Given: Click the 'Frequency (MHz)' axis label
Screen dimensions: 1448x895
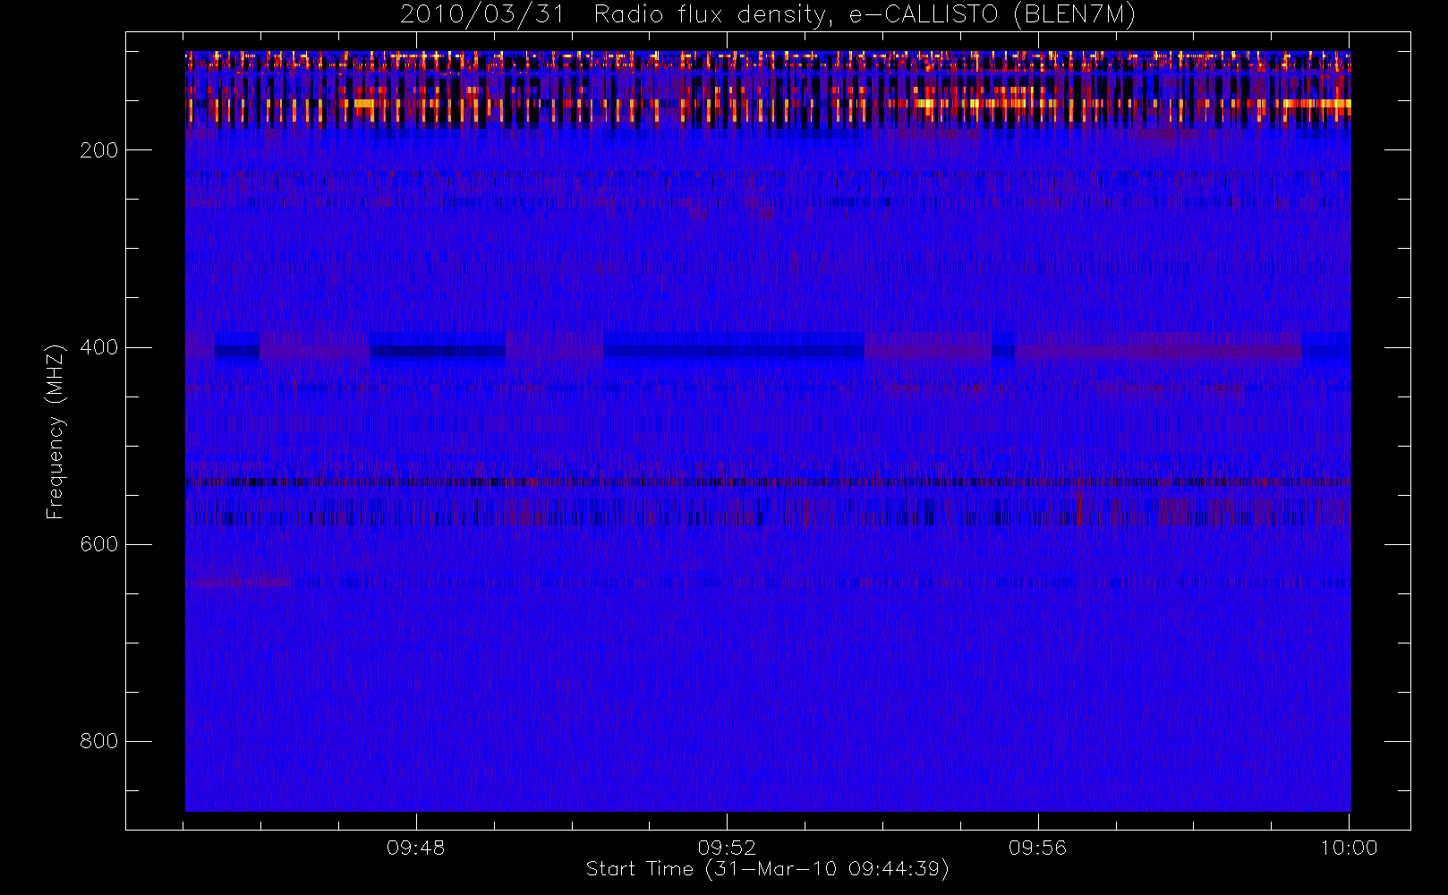Looking at the screenshot, I should tap(55, 431).
